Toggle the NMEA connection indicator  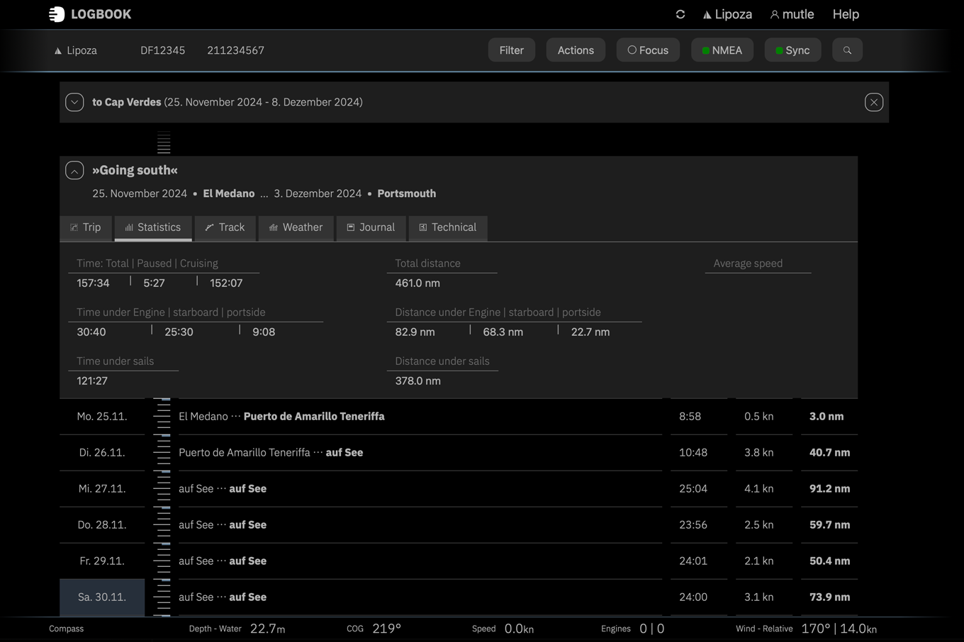click(722, 50)
